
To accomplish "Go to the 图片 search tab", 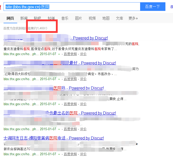I will coord(78,18).
